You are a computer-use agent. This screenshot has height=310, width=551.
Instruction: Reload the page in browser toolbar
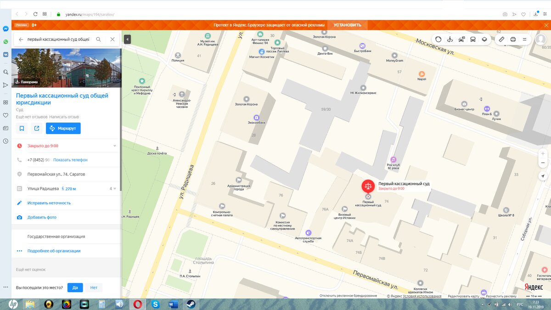tap(35, 14)
